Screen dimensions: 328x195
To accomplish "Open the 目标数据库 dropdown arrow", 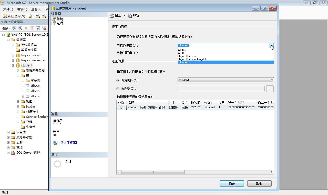I will (x=272, y=45).
